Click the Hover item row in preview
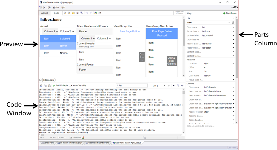Image resolution: width=277 pixels, height=150 pixels. pyautogui.click(x=58, y=46)
